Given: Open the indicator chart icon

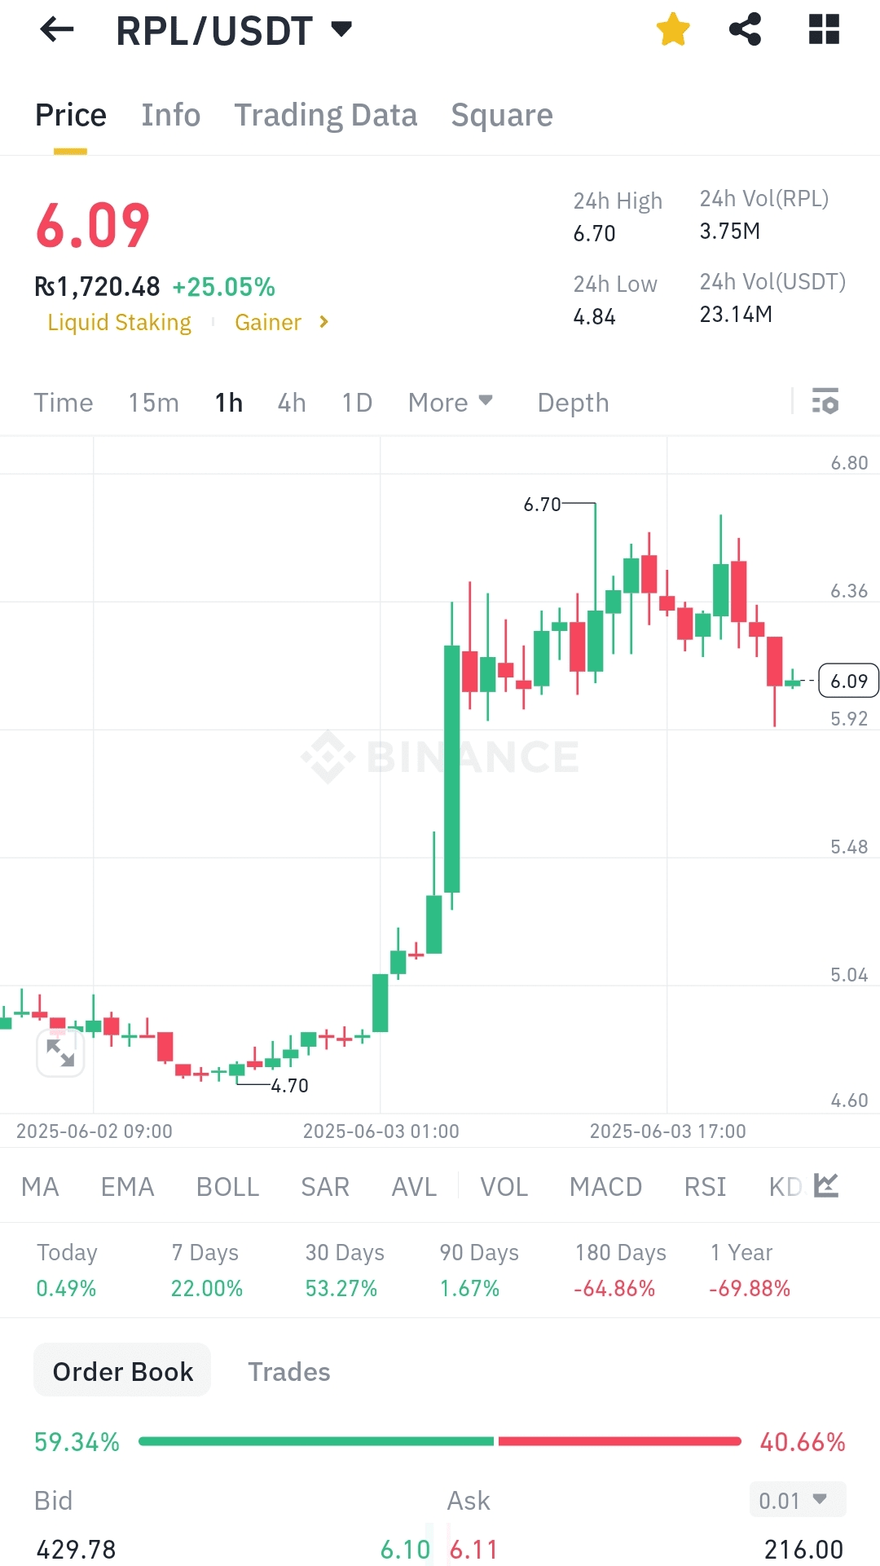Looking at the screenshot, I should tap(826, 1186).
